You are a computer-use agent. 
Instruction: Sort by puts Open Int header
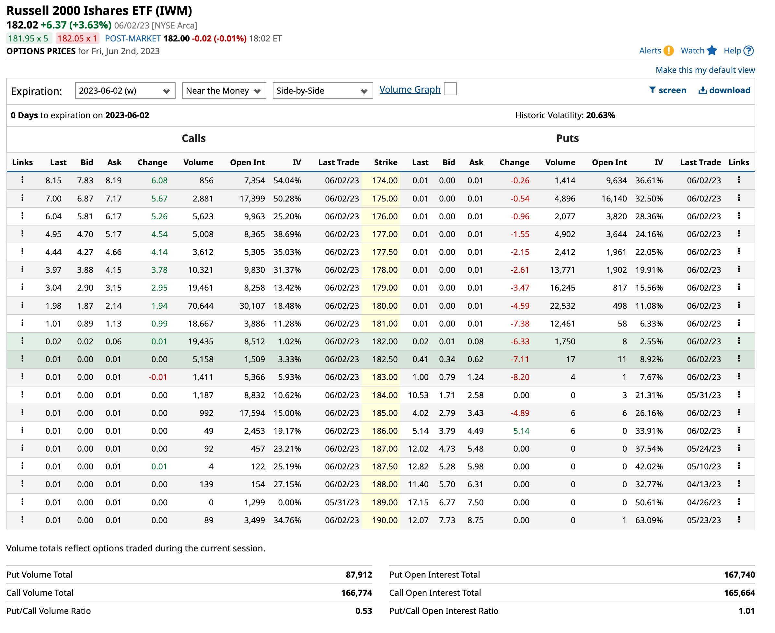point(609,162)
